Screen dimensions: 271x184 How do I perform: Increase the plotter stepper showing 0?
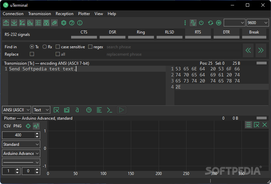[x=37, y=169]
